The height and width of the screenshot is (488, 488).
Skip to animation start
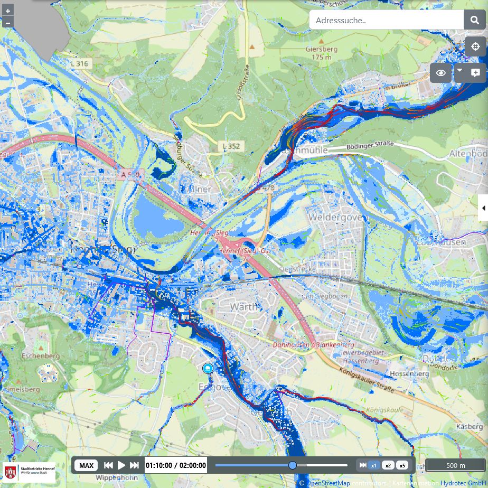click(x=108, y=465)
